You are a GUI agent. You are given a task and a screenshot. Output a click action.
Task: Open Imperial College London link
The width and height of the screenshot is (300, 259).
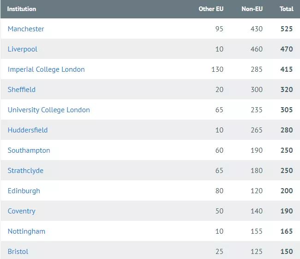pyautogui.click(x=46, y=69)
